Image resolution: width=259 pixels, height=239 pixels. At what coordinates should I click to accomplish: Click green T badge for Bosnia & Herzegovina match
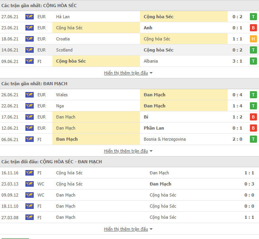coord(253,139)
